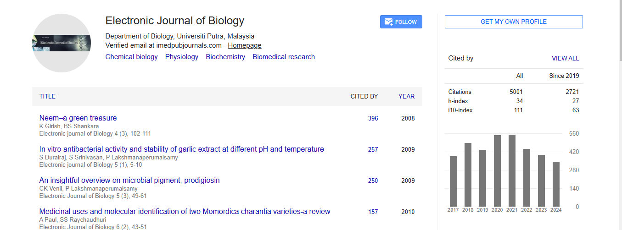Viewport: 622px width, 230px height.
Task: Click the 2018 bar in citations chart
Action: (468, 175)
